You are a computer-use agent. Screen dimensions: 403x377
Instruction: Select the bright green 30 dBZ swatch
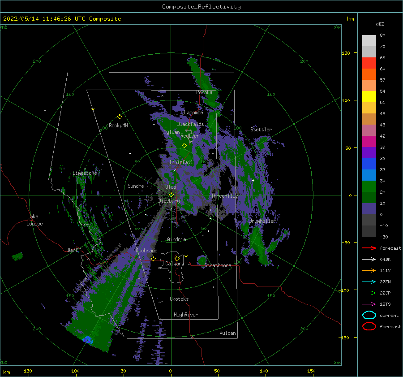pyautogui.click(x=369, y=186)
